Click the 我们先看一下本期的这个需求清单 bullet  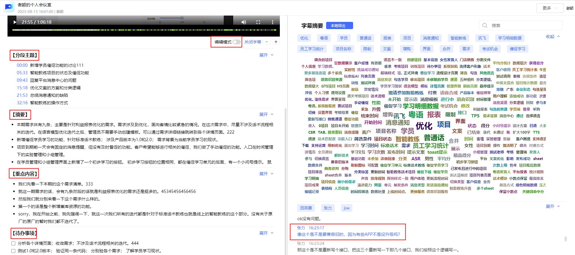(x=56, y=184)
